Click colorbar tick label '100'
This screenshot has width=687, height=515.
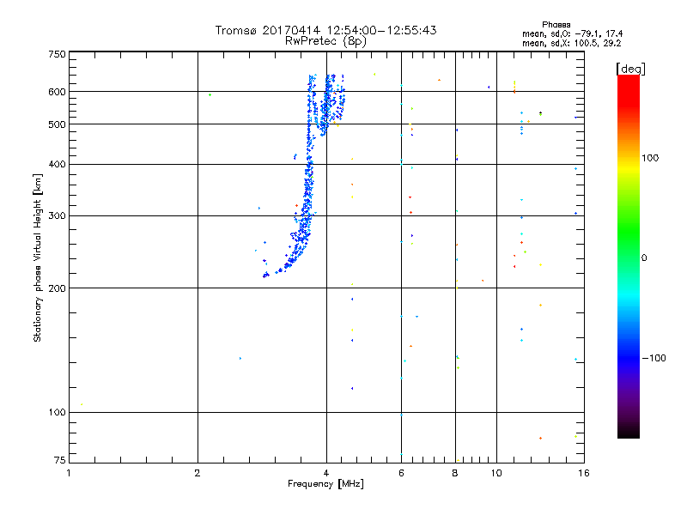pyautogui.click(x=650, y=158)
